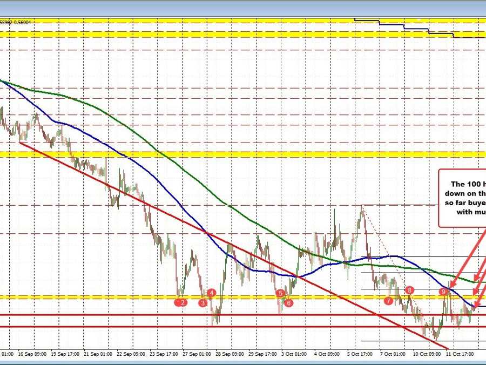Click the large red annotation arrow

click(x=468, y=254)
